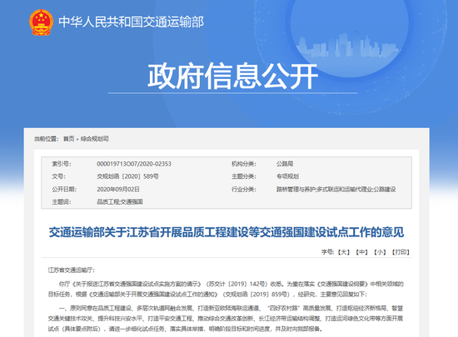Screen dimensions: 458x337
Task: Select the index number 000019713O07/2020-02353
Action: tap(134, 164)
